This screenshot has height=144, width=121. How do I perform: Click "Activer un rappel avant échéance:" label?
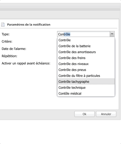(x=26, y=63)
